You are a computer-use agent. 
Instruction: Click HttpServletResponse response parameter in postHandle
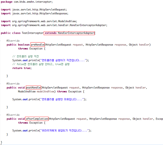(x=102, y=87)
